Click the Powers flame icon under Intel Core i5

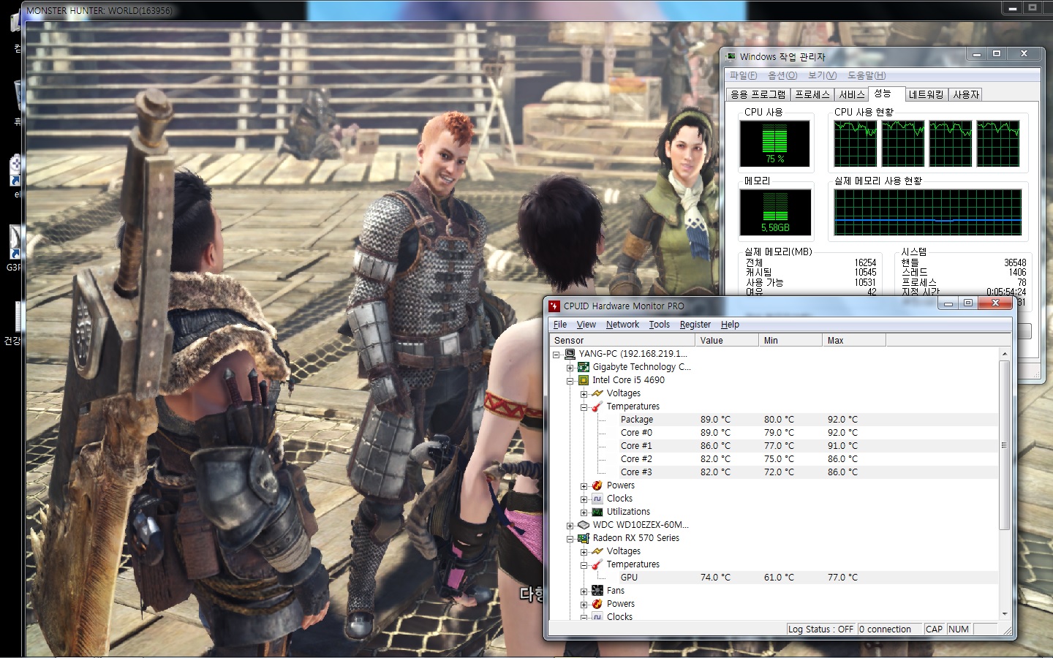[x=597, y=485]
